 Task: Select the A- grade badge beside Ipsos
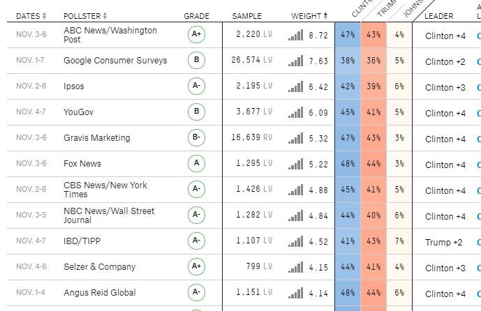[196, 86]
